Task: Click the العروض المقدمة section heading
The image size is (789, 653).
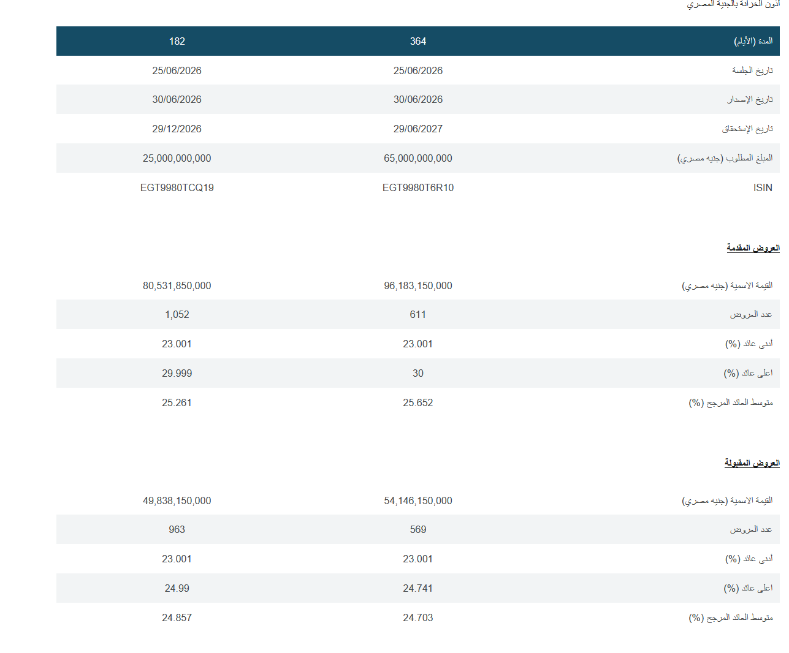Action: [753, 247]
